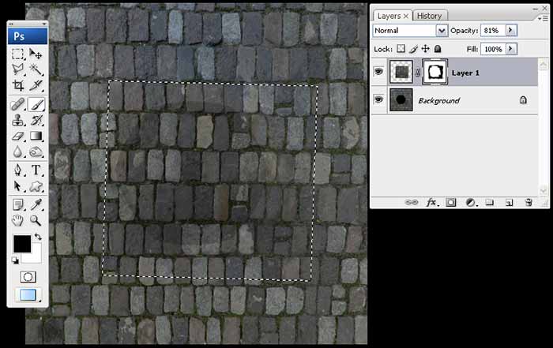
Task: Select the Path Selection tool
Action: tap(18, 186)
